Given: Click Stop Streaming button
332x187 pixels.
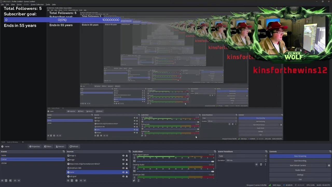Looking at the screenshot, I should 300,156.
